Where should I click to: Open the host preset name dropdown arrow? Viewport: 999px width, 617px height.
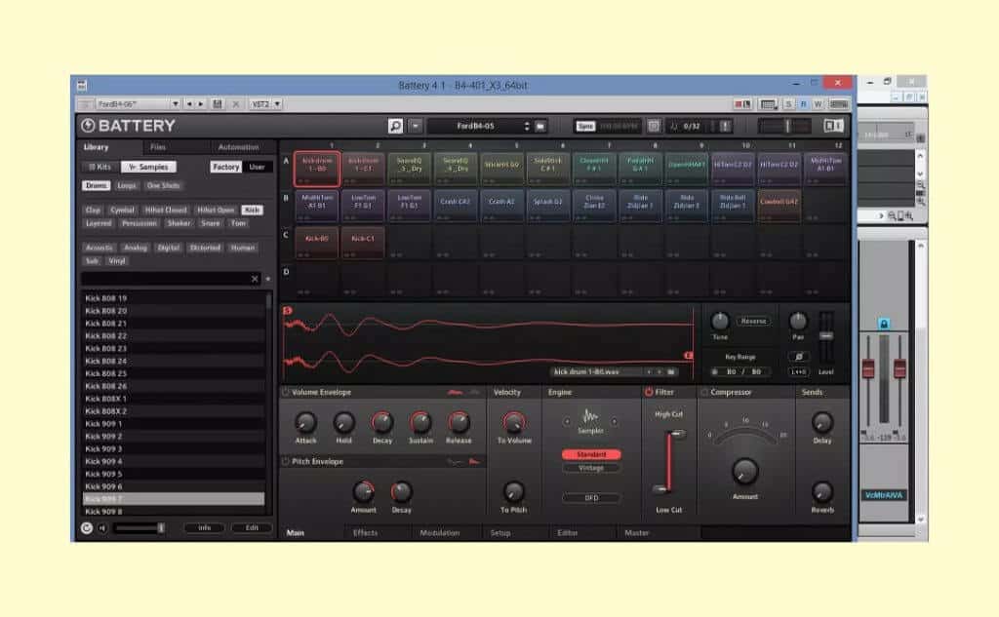click(x=176, y=103)
